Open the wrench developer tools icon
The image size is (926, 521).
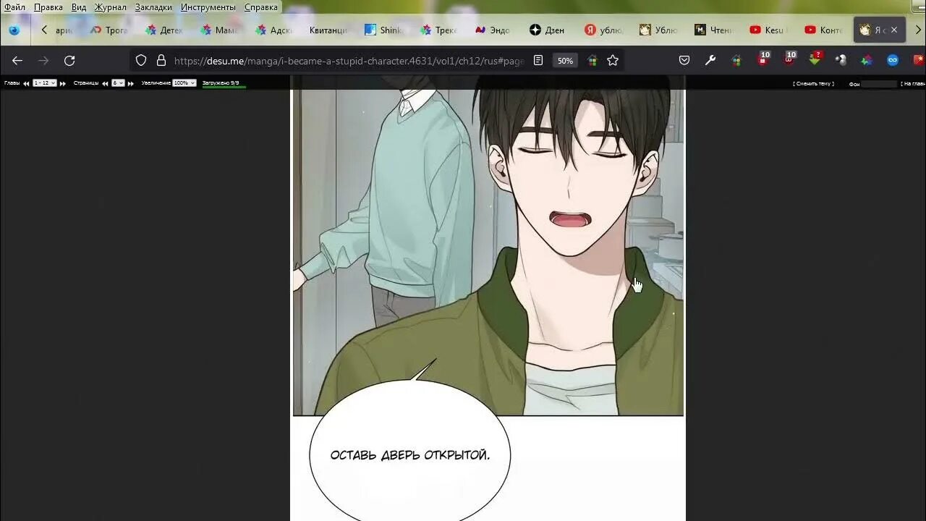(710, 61)
